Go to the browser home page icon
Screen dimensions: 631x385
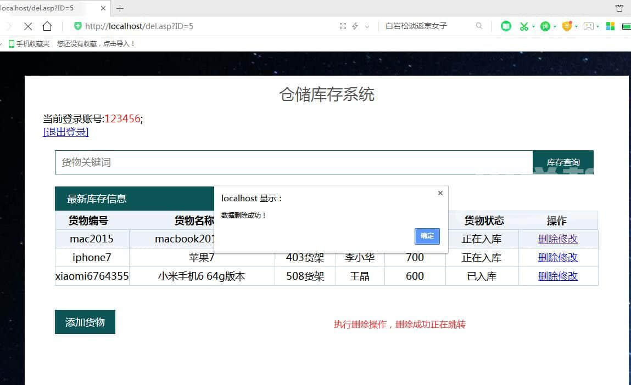tap(47, 26)
